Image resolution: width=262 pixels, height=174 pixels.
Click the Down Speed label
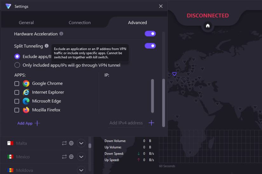click(x=114, y=153)
